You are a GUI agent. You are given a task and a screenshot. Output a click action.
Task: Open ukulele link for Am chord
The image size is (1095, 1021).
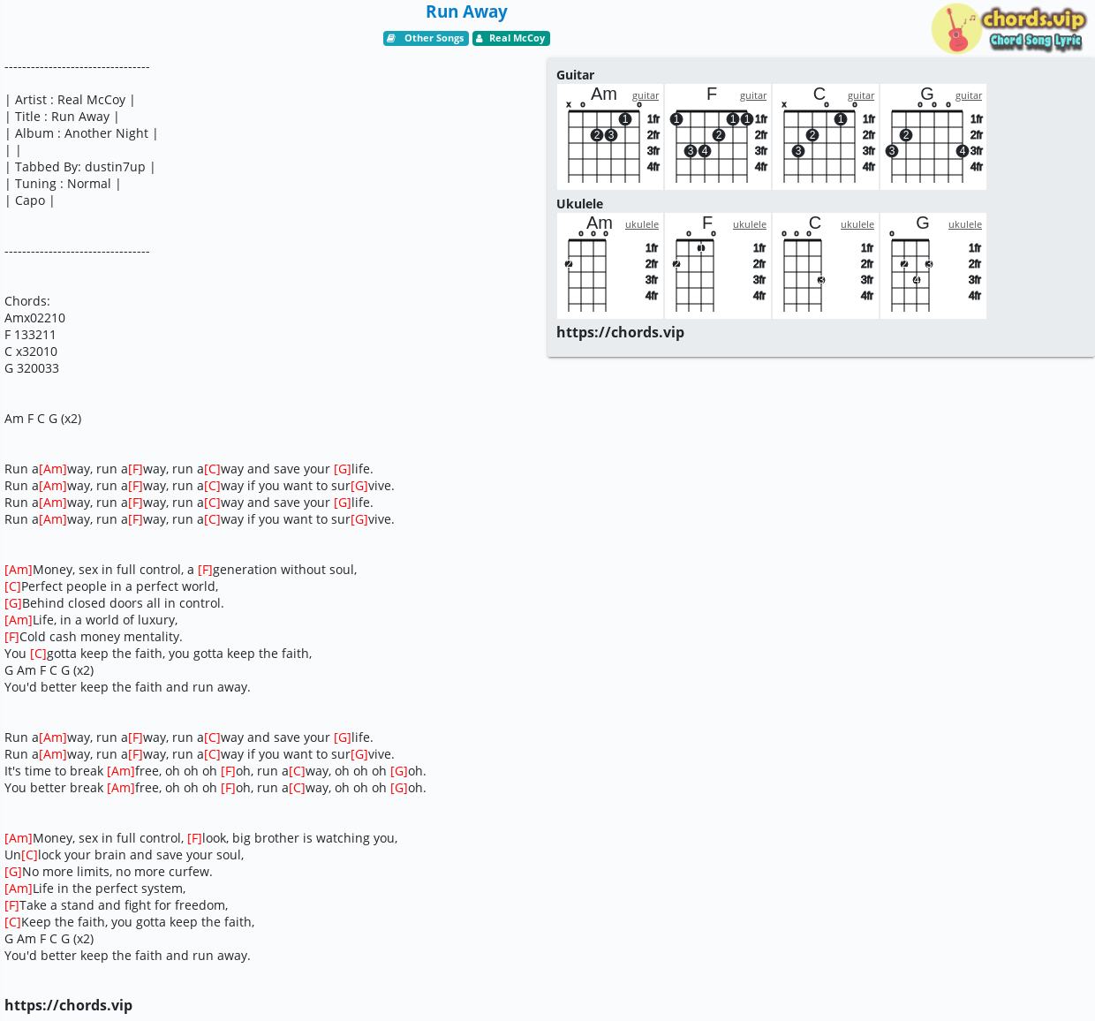point(642,224)
